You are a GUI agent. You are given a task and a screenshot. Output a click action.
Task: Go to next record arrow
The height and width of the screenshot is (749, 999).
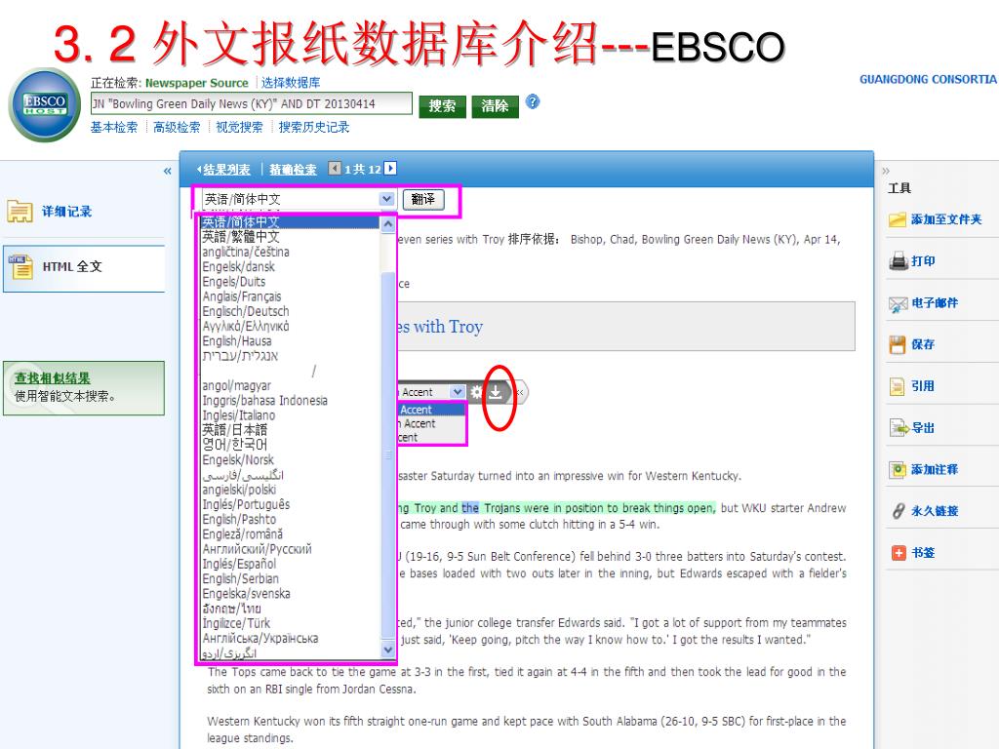click(x=390, y=168)
